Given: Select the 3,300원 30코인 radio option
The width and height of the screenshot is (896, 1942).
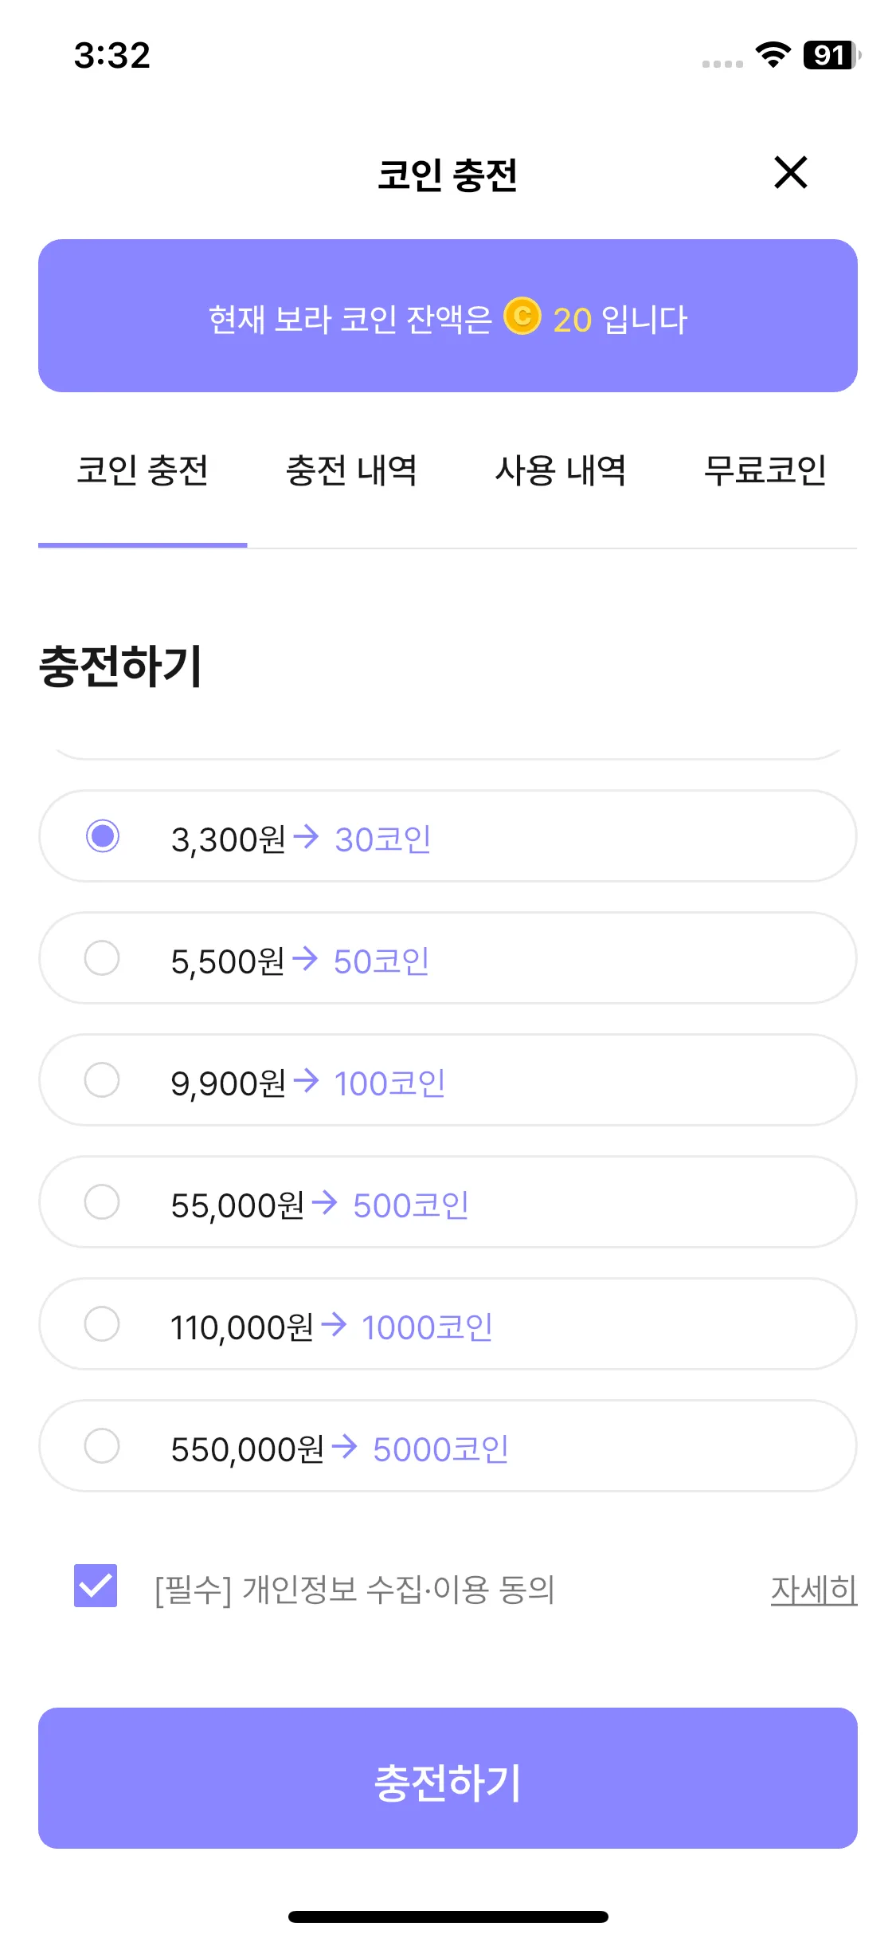Looking at the screenshot, I should [103, 835].
